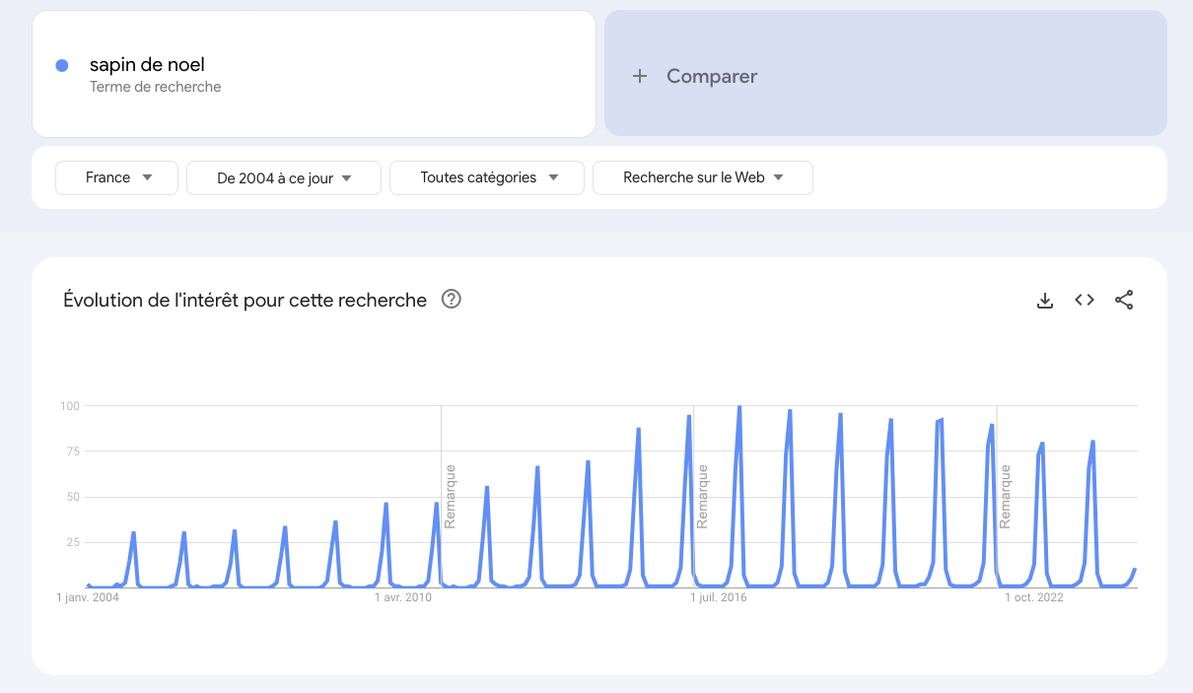The image size is (1193, 693).
Task: Open the 'De 2004 à ce jour' period dropdown
Action: click(x=284, y=178)
